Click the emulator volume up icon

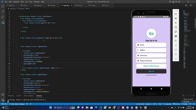[x=176, y=18]
